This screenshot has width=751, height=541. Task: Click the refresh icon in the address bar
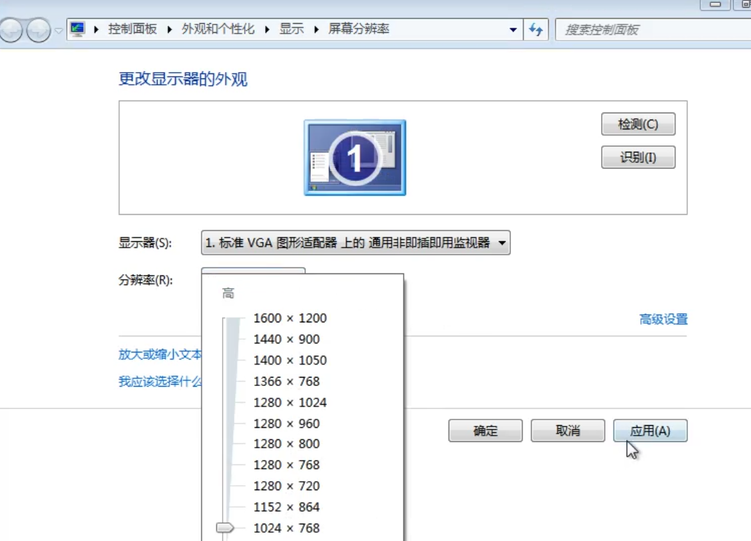536,29
